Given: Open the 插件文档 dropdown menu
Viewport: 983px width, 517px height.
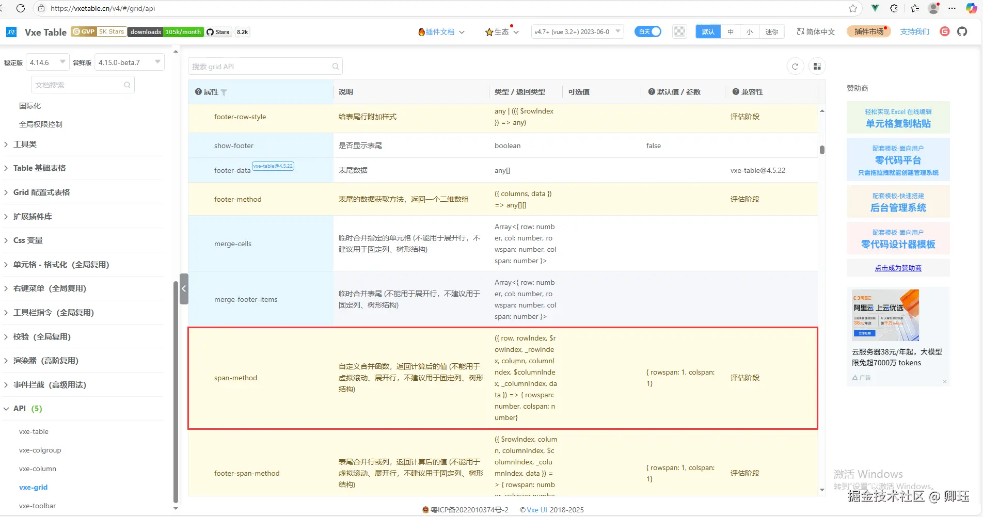Looking at the screenshot, I should (441, 32).
